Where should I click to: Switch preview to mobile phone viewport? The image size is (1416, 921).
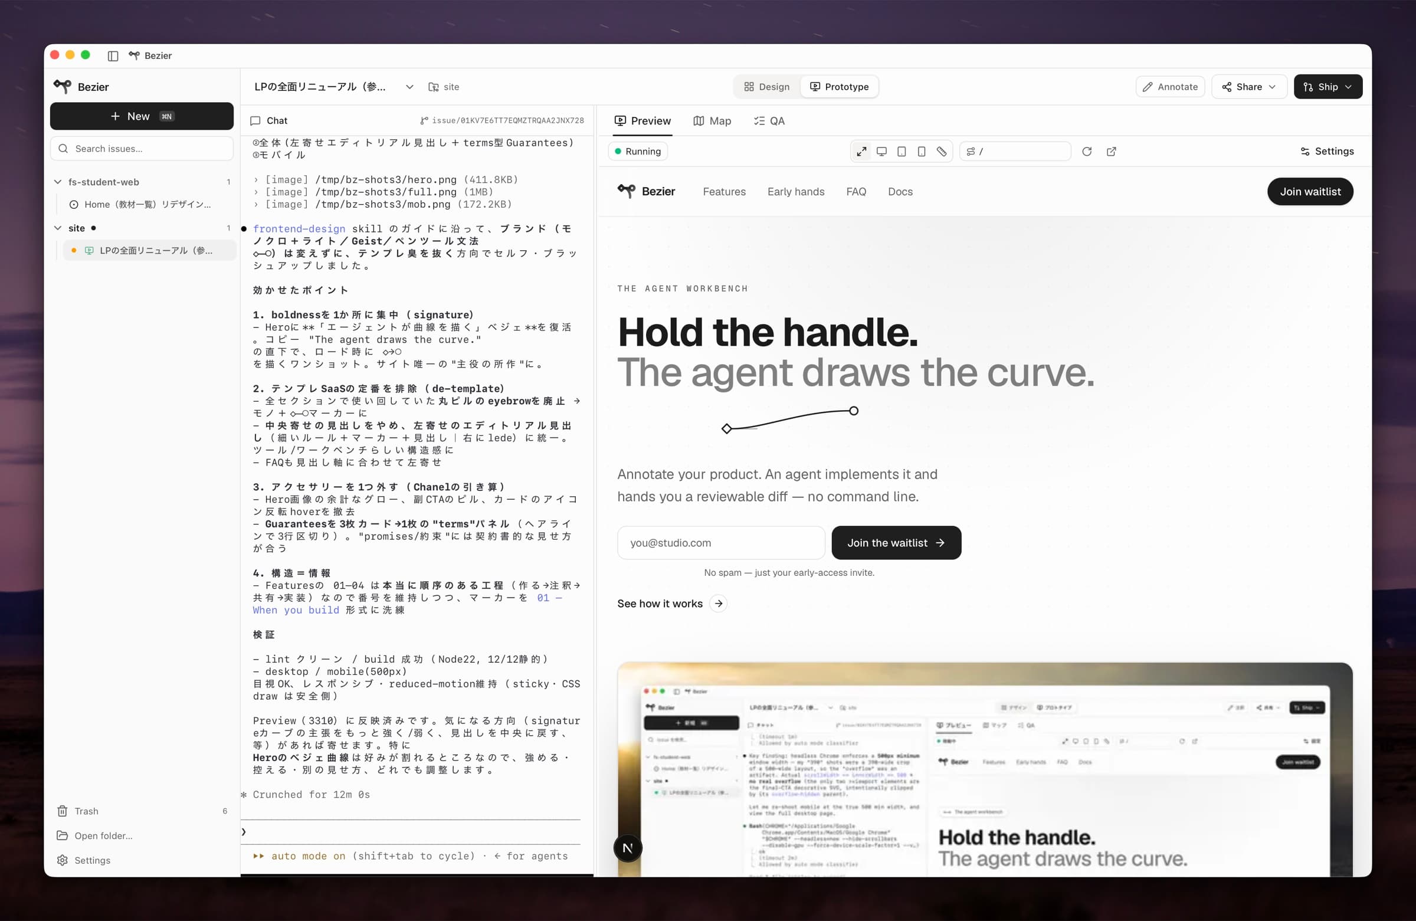921,151
